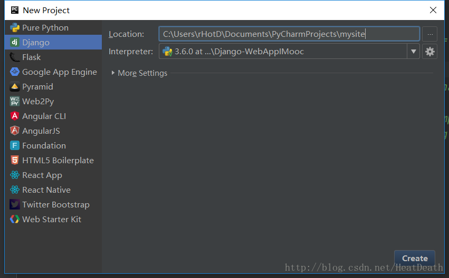Click the AngularJS shield icon
This screenshot has width=449, height=278.
(x=15, y=131)
